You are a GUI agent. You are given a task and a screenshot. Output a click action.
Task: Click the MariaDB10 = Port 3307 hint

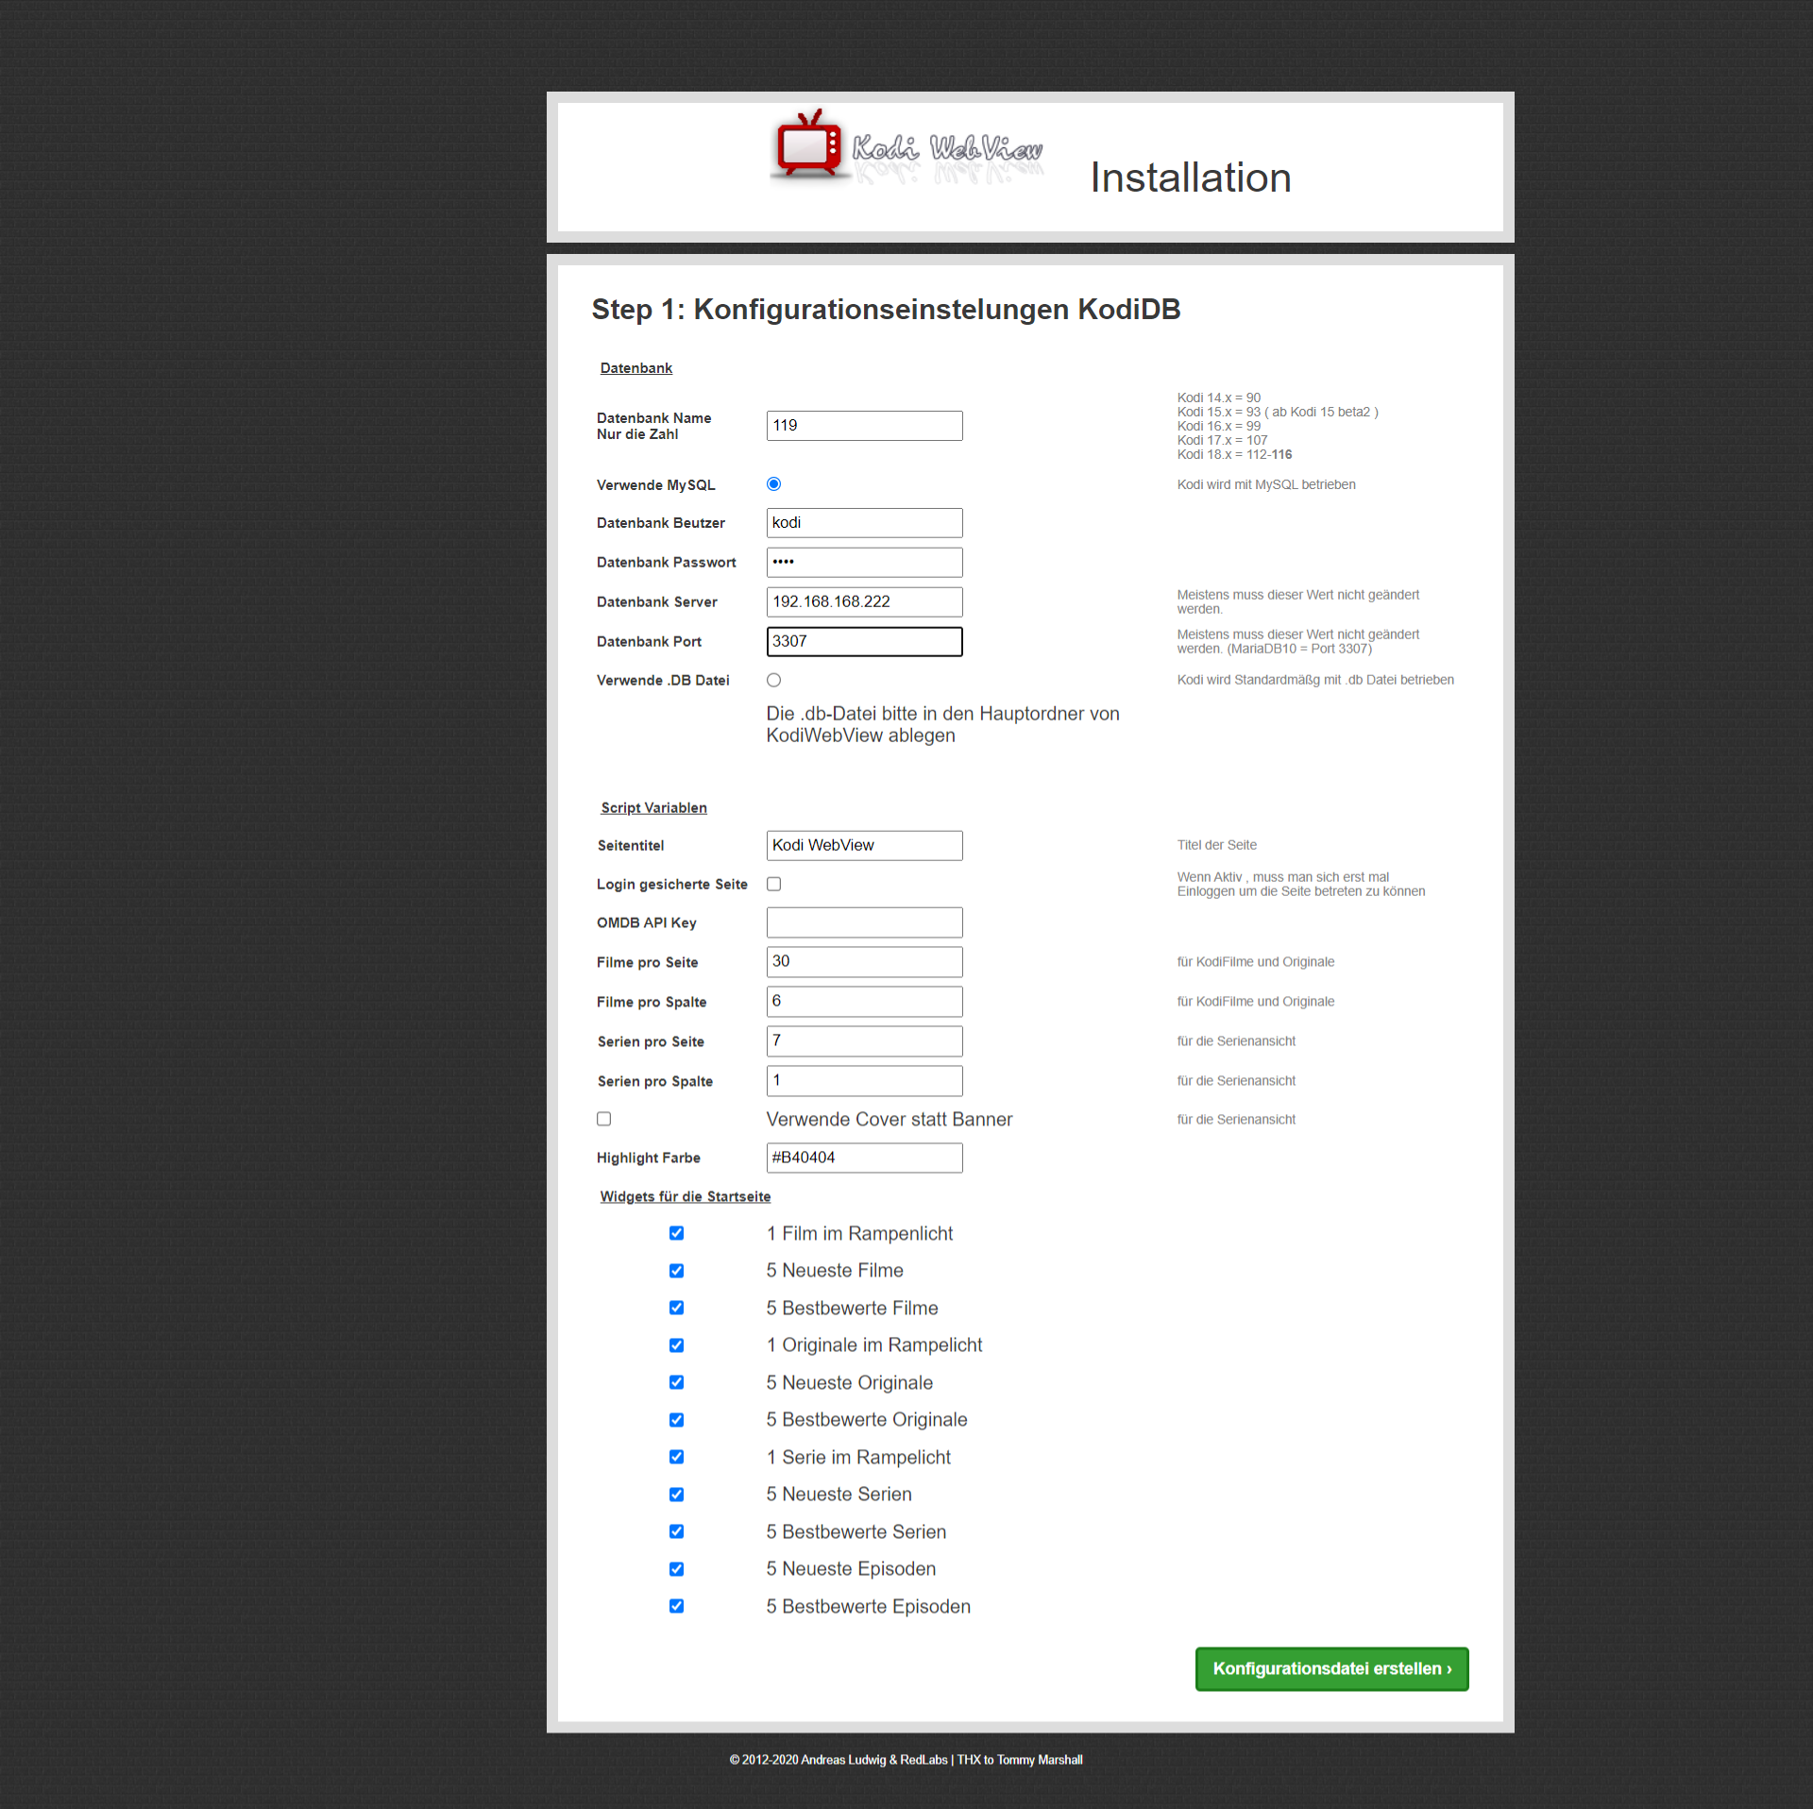1299,649
